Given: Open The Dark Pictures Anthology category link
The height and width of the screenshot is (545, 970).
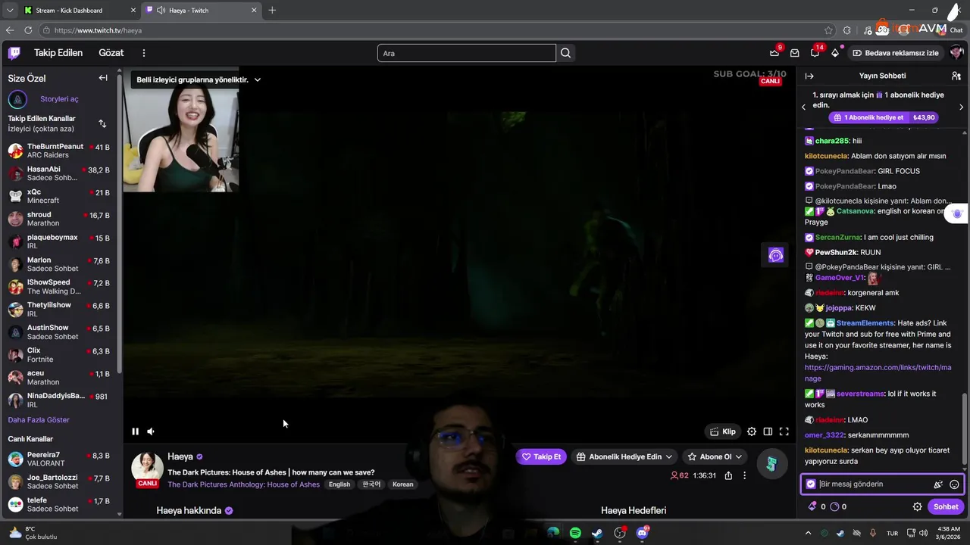Looking at the screenshot, I should click(x=243, y=484).
